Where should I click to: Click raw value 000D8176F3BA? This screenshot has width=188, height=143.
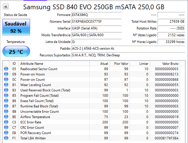coord(167,138)
